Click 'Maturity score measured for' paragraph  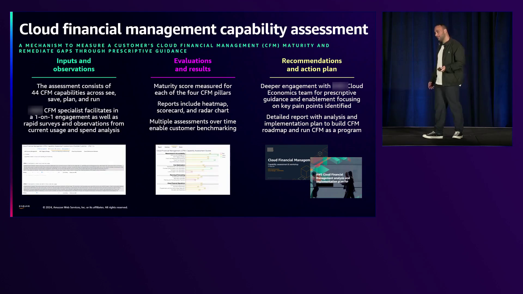(193, 89)
